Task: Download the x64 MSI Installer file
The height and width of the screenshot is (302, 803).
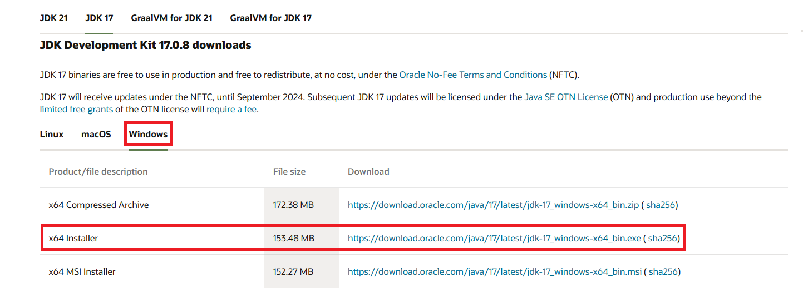Action: pos(495,272)
